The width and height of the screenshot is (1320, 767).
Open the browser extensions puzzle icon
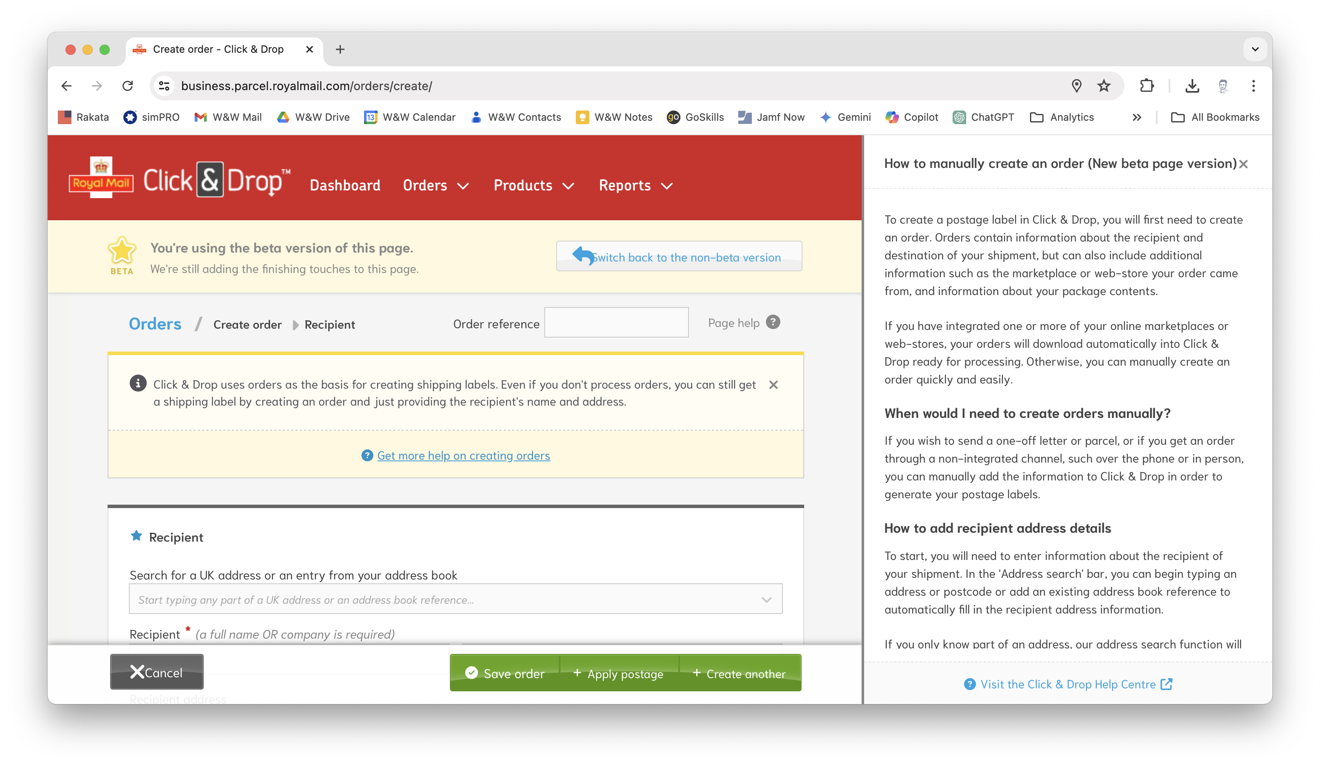pos(1146,86)
